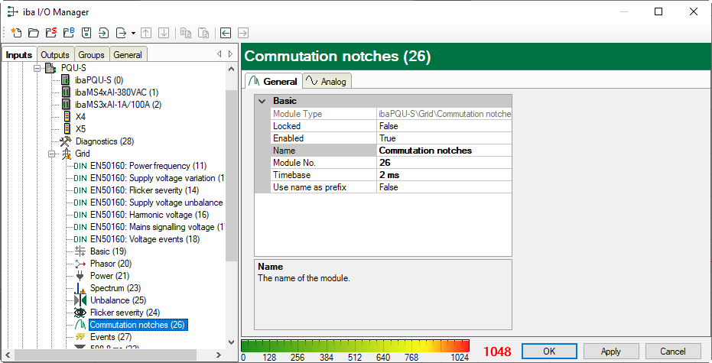This screenshot has height=363, width=712.
Task: Select the Phasor (20) module
Action: click(111, 264)
